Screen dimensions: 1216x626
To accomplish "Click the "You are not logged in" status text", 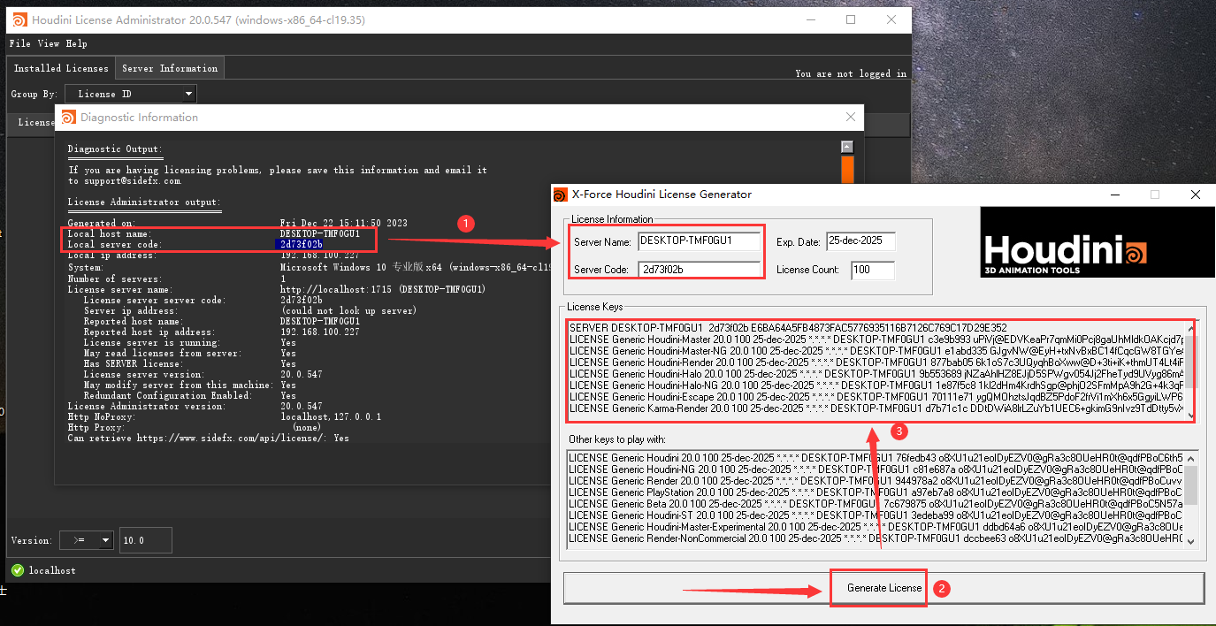I will (x=850, y=73).
